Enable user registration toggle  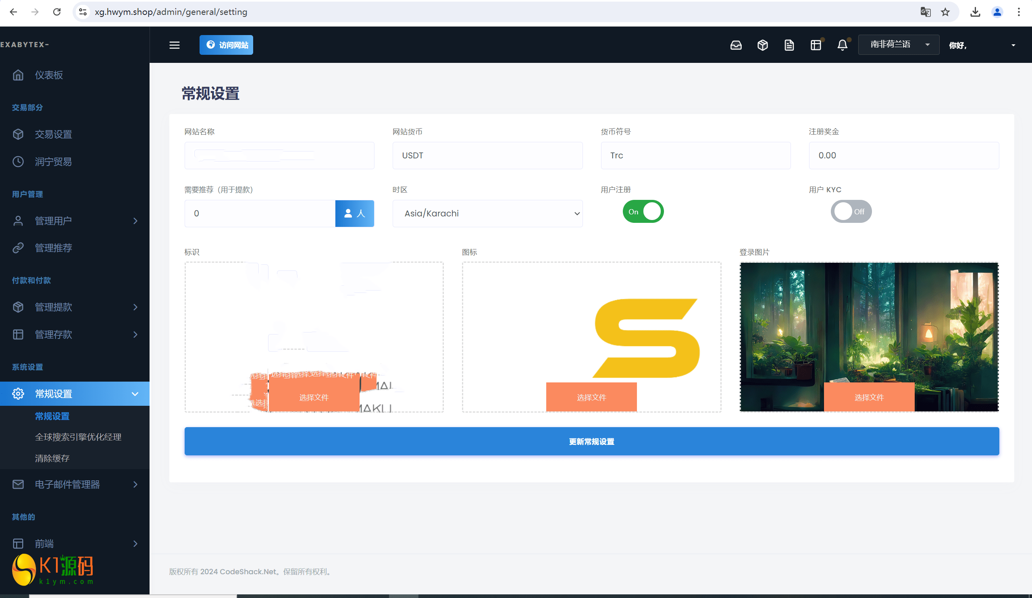(642, 212)
